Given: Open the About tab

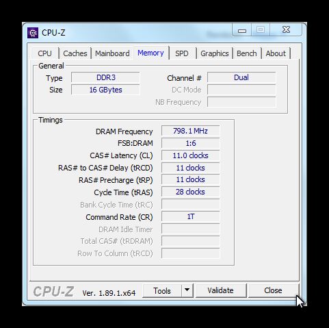Looking at the screenshot, I should pos(276,53).
